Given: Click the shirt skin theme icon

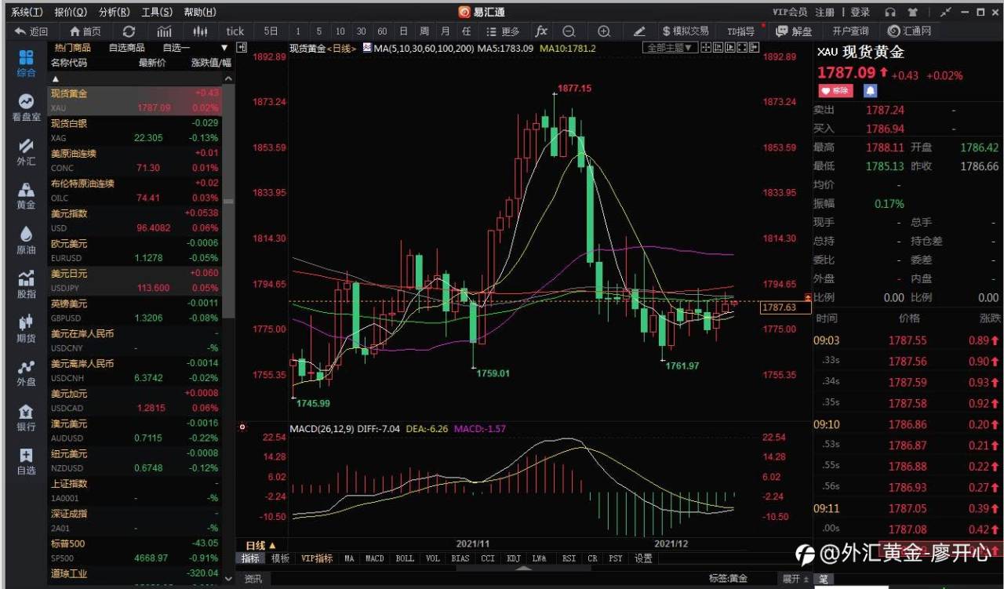Looking at the screenshot, I should click(913, 12).
